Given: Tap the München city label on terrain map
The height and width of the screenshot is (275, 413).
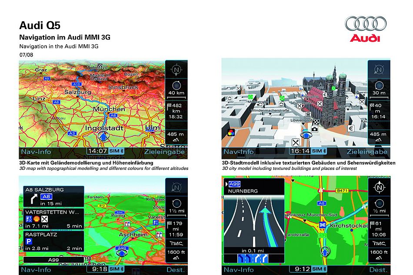Looking at the screenshot, I should (109, 109).
